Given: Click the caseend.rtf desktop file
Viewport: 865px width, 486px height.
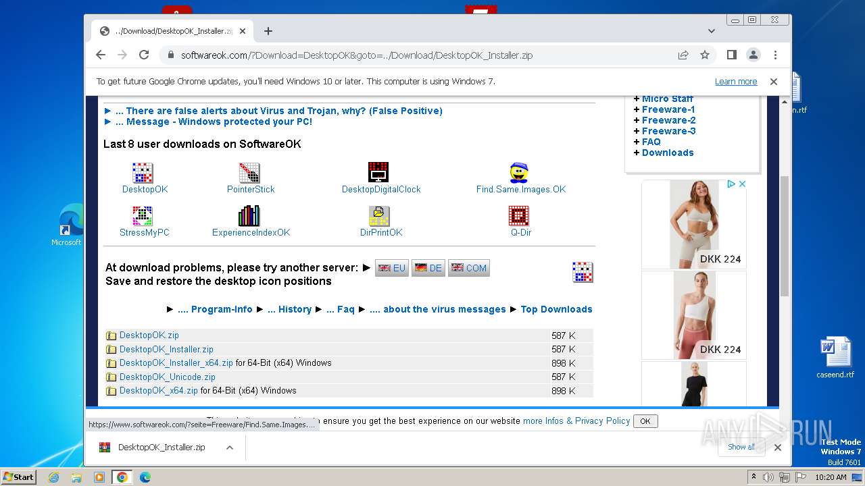Looking at the screenshot, I should [835, 358].
